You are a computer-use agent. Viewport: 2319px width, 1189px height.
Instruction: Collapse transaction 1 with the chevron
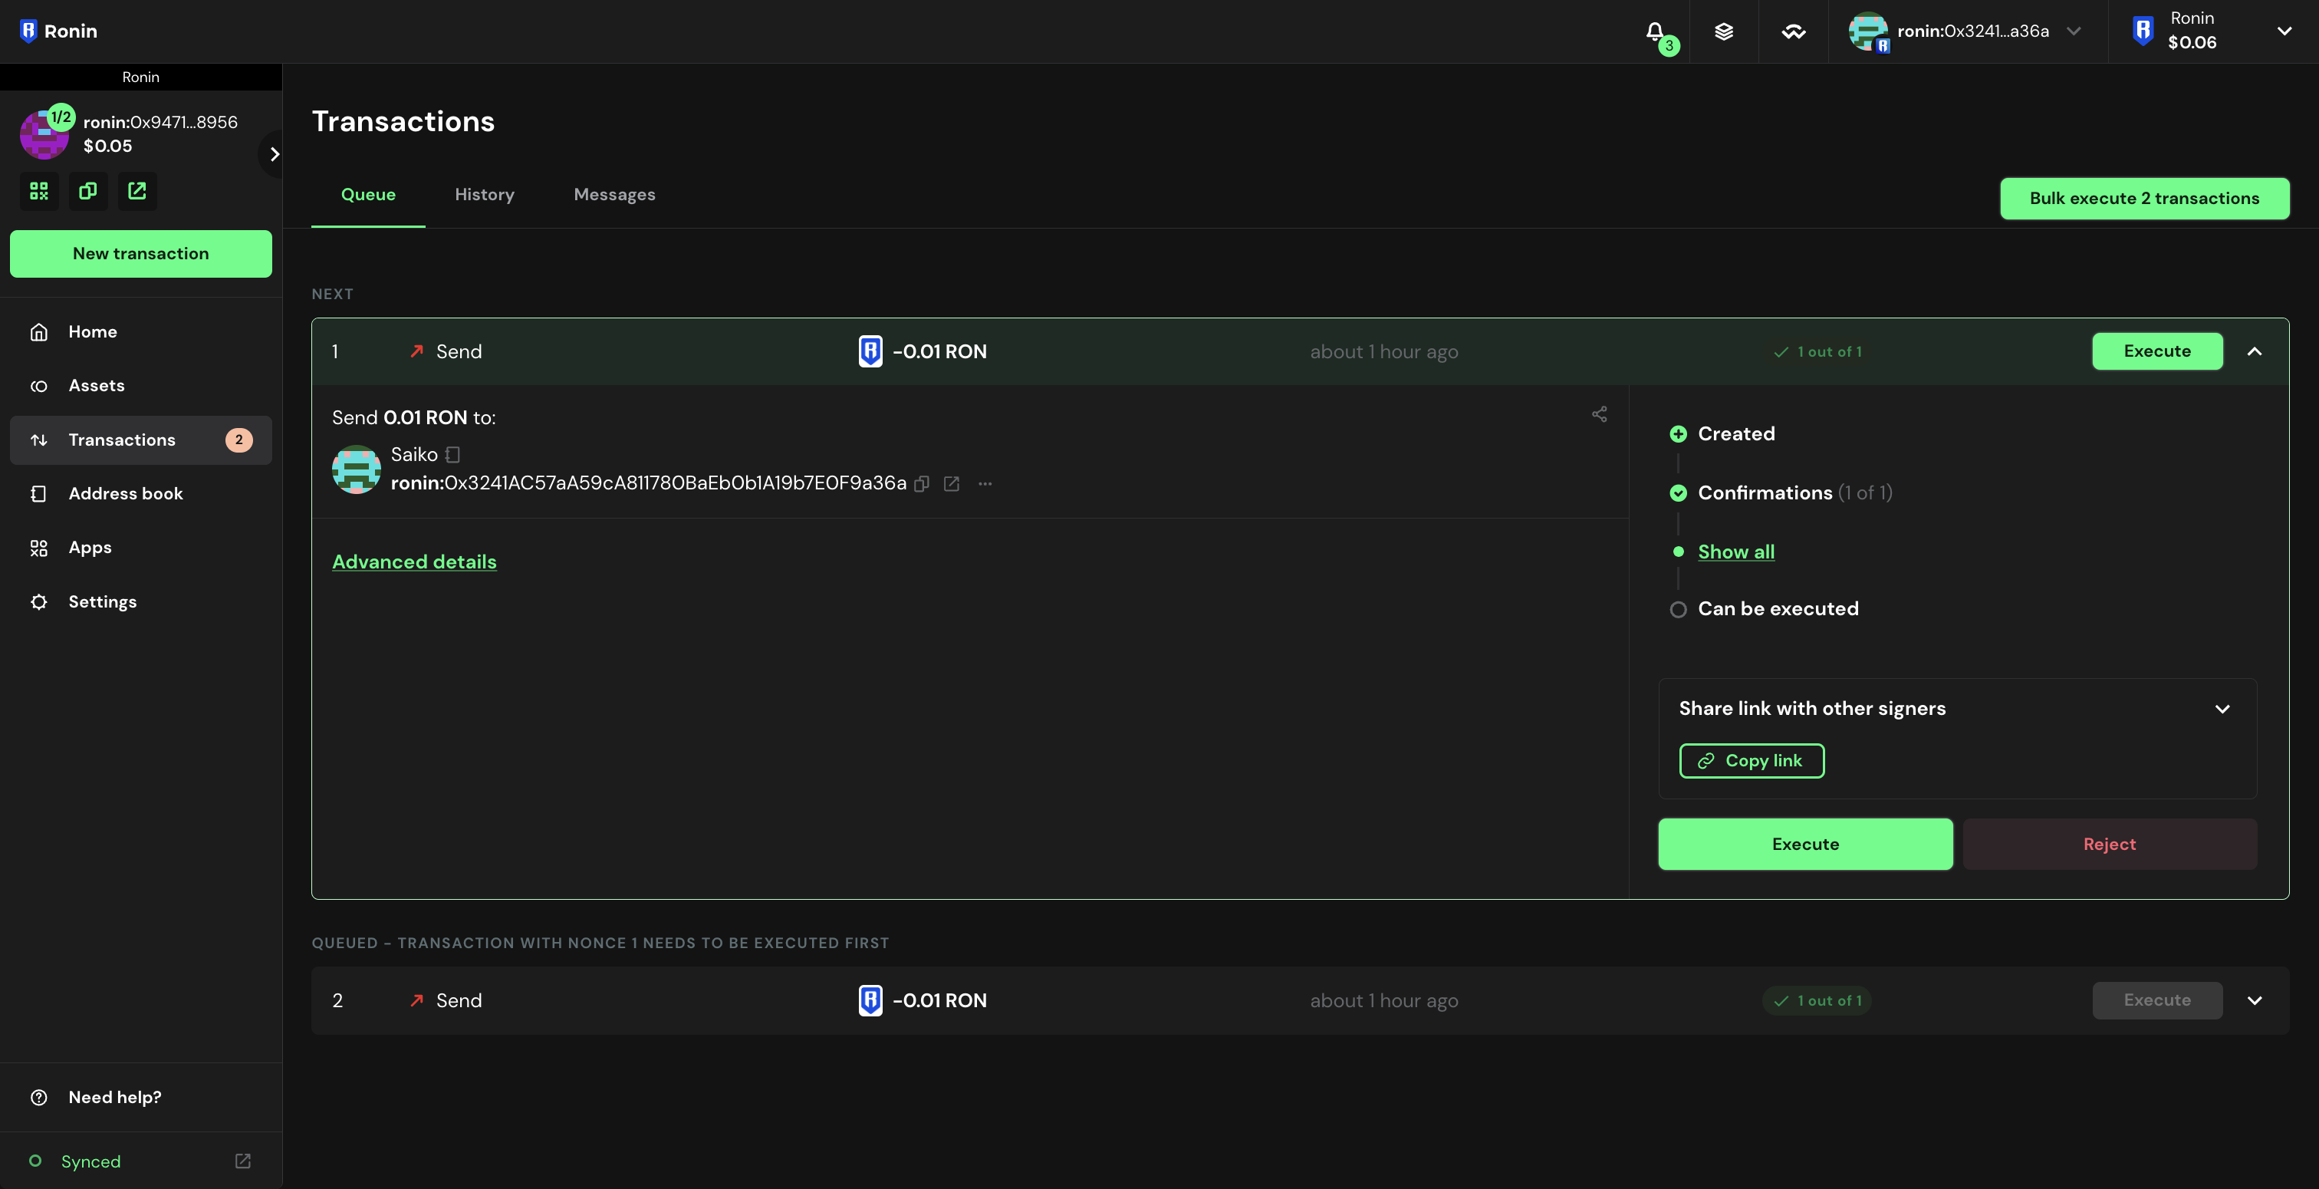point(2254,351)
